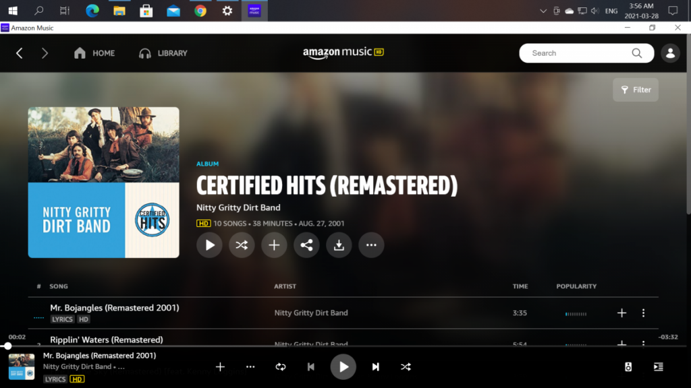The image size is (691, 388).
Task: Click the Amazon Music HD logo
Action: tap(343, 53)
